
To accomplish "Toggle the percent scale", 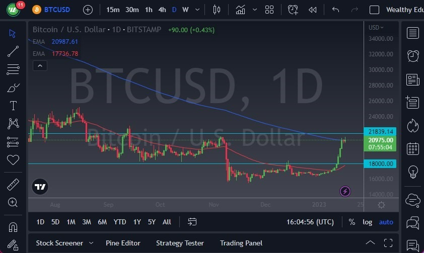I will 352,222.
